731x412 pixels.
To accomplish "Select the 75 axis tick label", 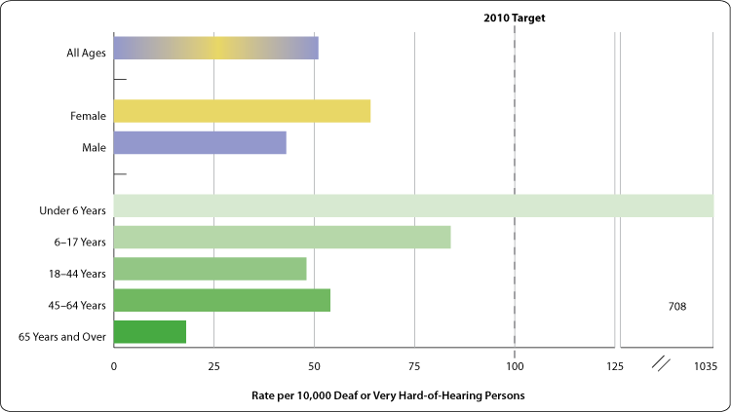I will (x=414, y=366).
